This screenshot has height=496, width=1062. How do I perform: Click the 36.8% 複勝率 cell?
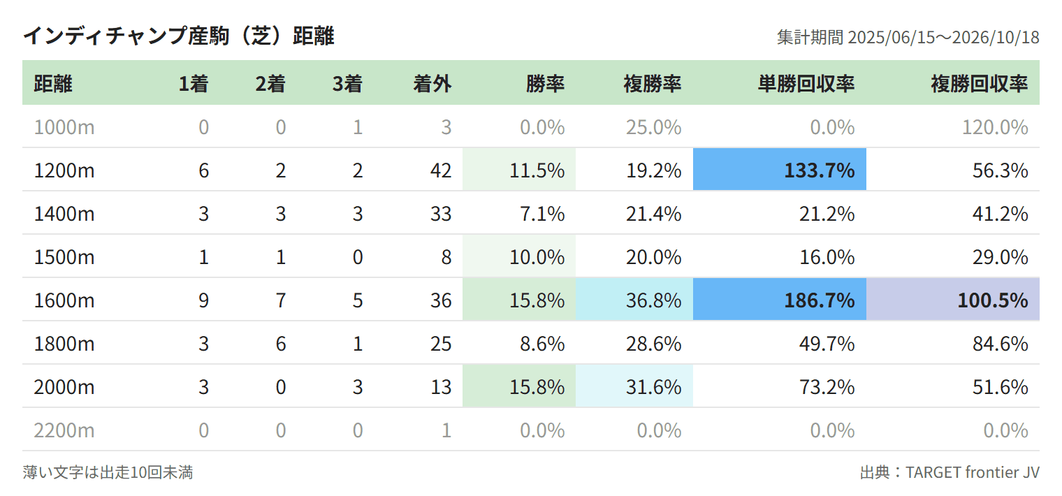point(634,300)
